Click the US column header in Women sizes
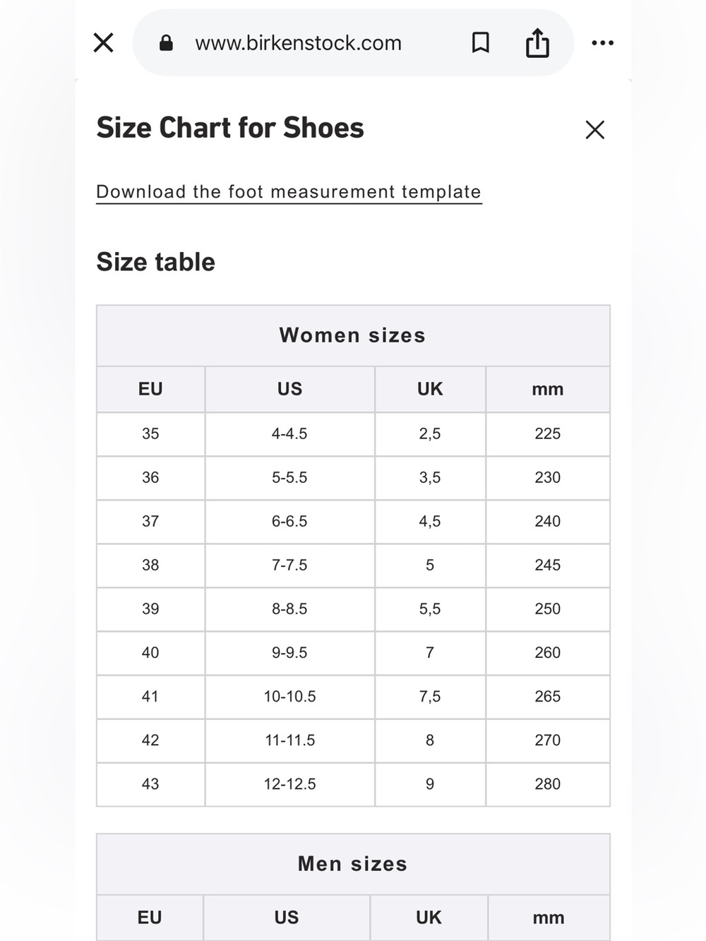Image resolution: width=706 pixels, height=941 pixels. pyautogui.click(x=289, y=389)
